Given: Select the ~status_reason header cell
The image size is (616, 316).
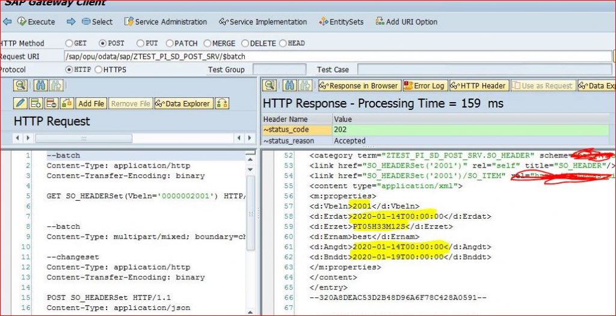Looking at the screenshot, I should pyautogui.click(x=297, y=141).
